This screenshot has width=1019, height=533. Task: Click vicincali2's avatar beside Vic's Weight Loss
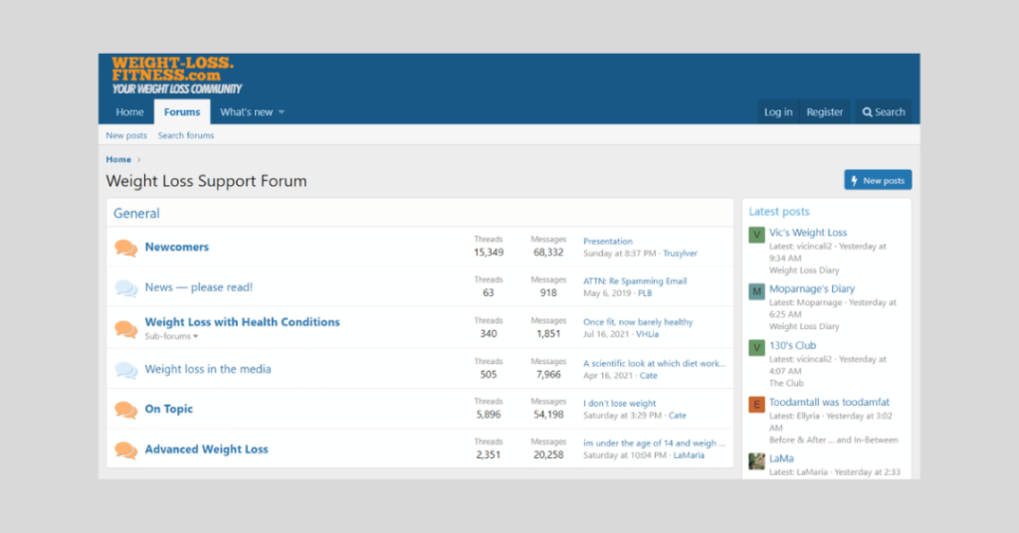pos(757,235)
